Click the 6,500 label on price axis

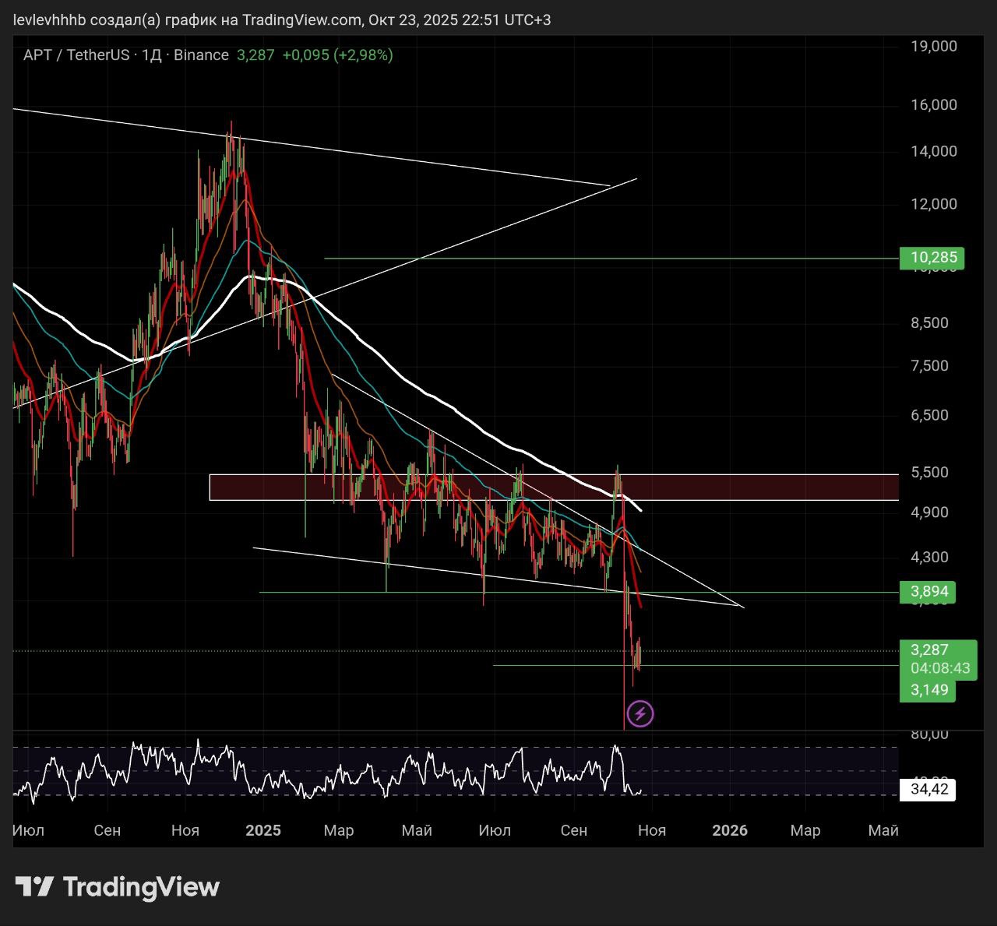coord(929,415)
